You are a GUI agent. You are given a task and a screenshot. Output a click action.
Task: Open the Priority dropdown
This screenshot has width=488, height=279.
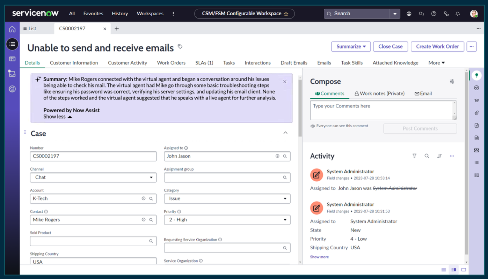coord(227,220)
